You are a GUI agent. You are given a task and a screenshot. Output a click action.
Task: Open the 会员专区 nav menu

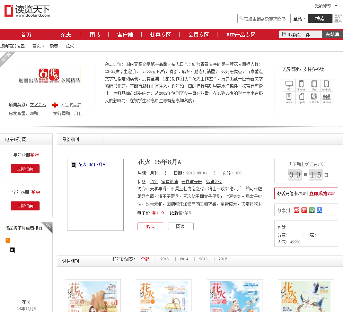click(x=199, y=35)
